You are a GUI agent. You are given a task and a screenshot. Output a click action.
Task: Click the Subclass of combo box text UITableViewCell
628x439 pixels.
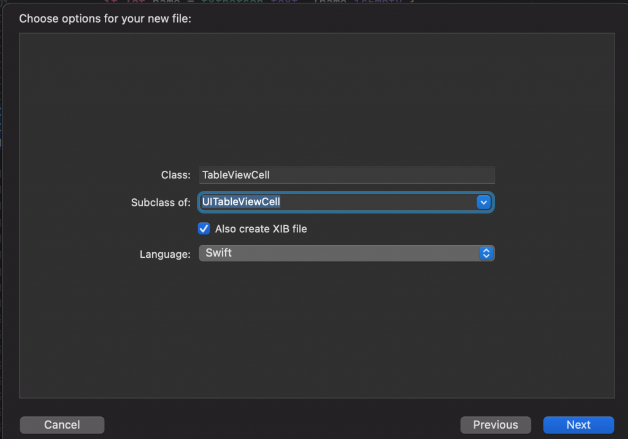point(241,202)
